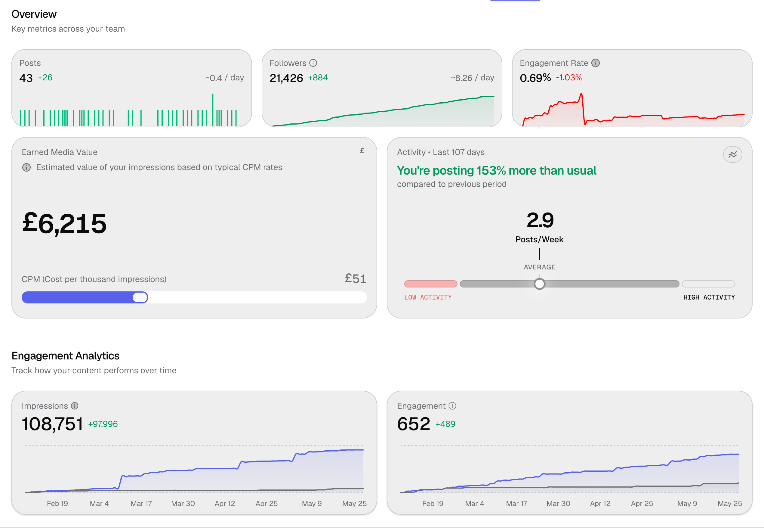Click the red low activity bar segment
Image resolution: width=764 pixels, height=528 pixels.
pyautogui.click(x=430, y=284)
